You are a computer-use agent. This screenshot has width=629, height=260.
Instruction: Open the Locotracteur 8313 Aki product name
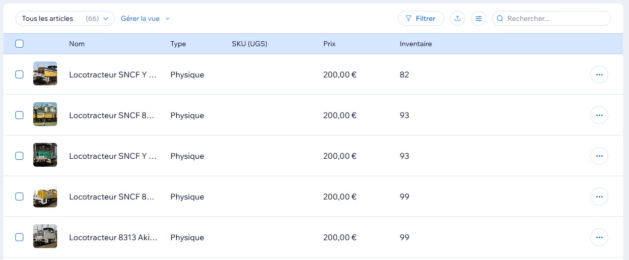pos(113,237)
